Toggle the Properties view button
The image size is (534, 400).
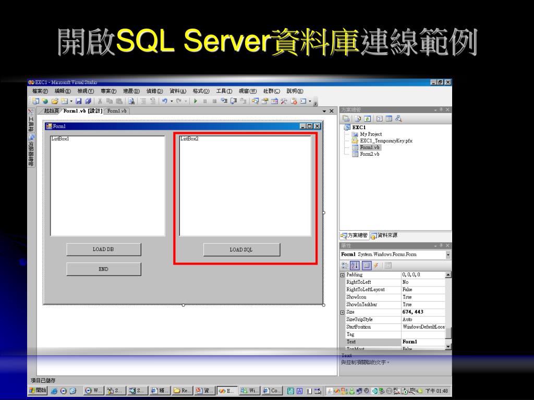click(x=367, y=265)
